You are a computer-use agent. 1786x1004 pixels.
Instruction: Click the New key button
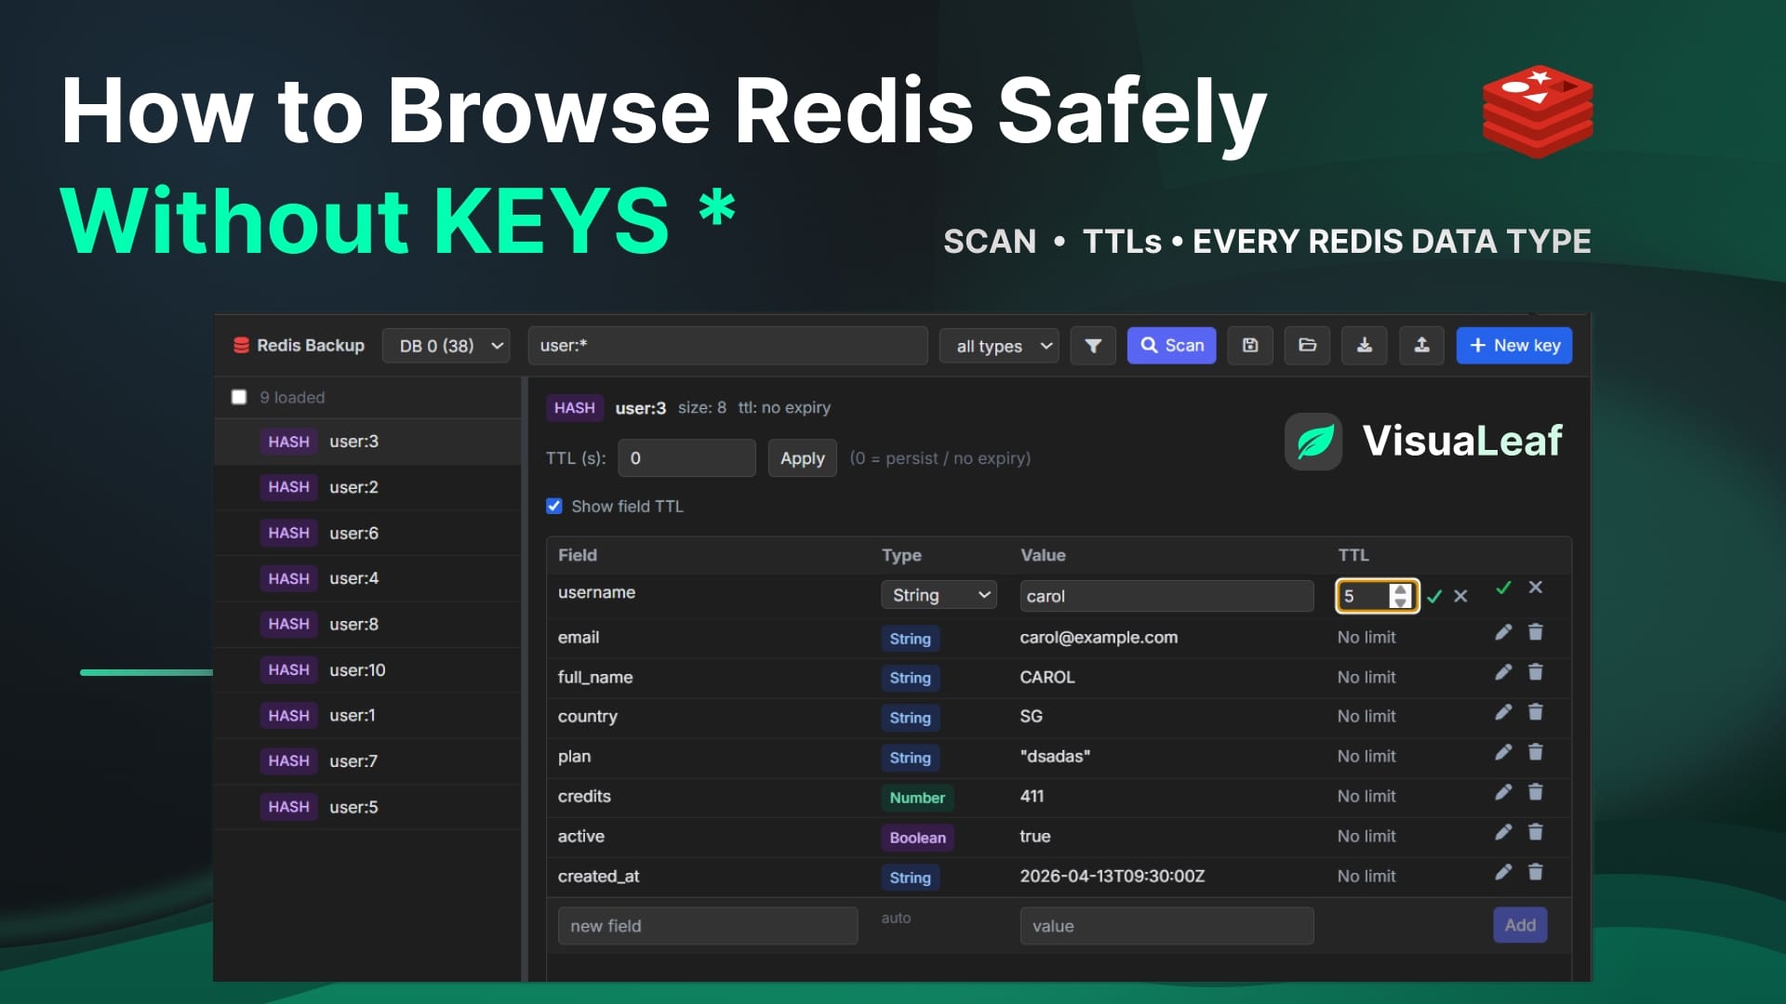(1514, 346)
